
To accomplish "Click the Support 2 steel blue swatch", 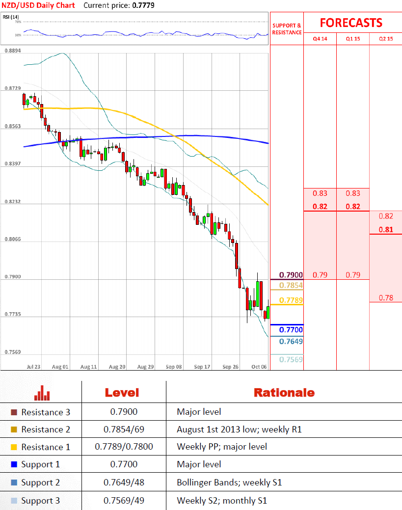I will pyautogui.click(x=14, y=483).
